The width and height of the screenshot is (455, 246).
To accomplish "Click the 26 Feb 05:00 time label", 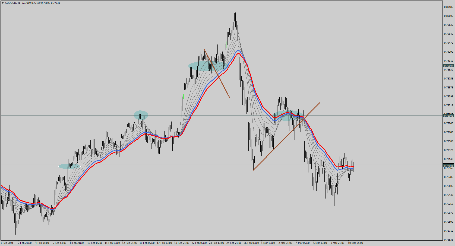I will (251, 243).
